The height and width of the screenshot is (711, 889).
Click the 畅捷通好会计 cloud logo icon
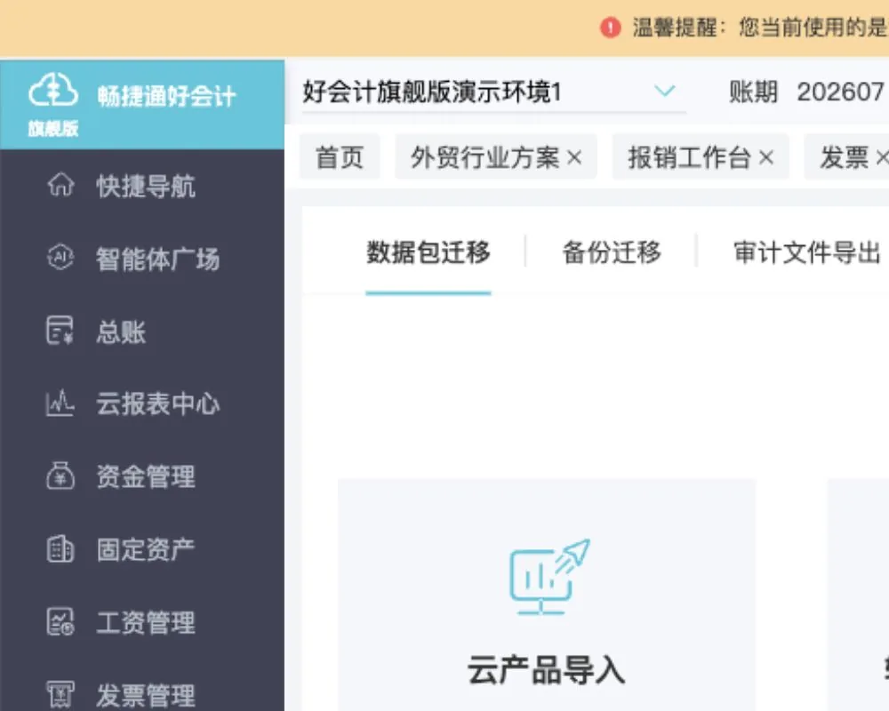(53, 91)
